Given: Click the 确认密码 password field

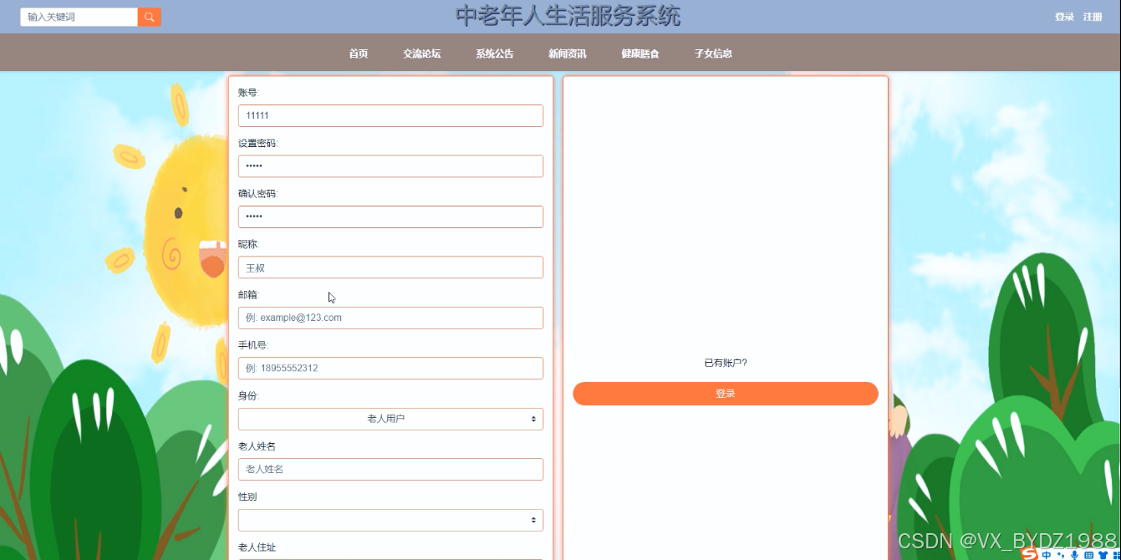Looking at the screenshot, I should (x=390, y=216).
